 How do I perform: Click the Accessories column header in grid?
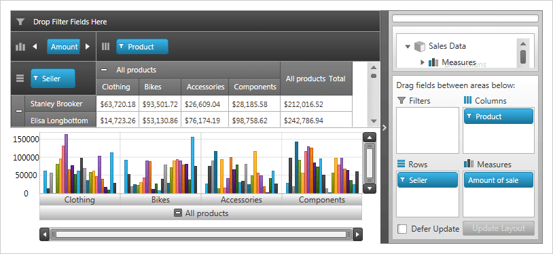[205, 87]
